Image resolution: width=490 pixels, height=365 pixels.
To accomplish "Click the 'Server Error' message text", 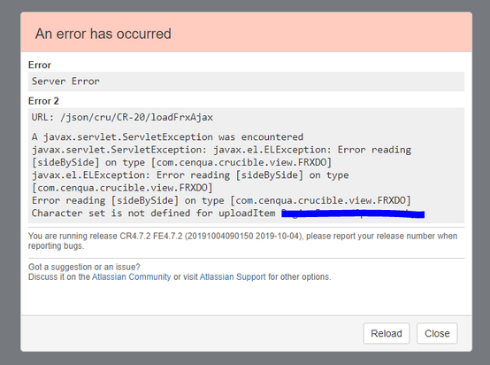I will tap(65, 82).
